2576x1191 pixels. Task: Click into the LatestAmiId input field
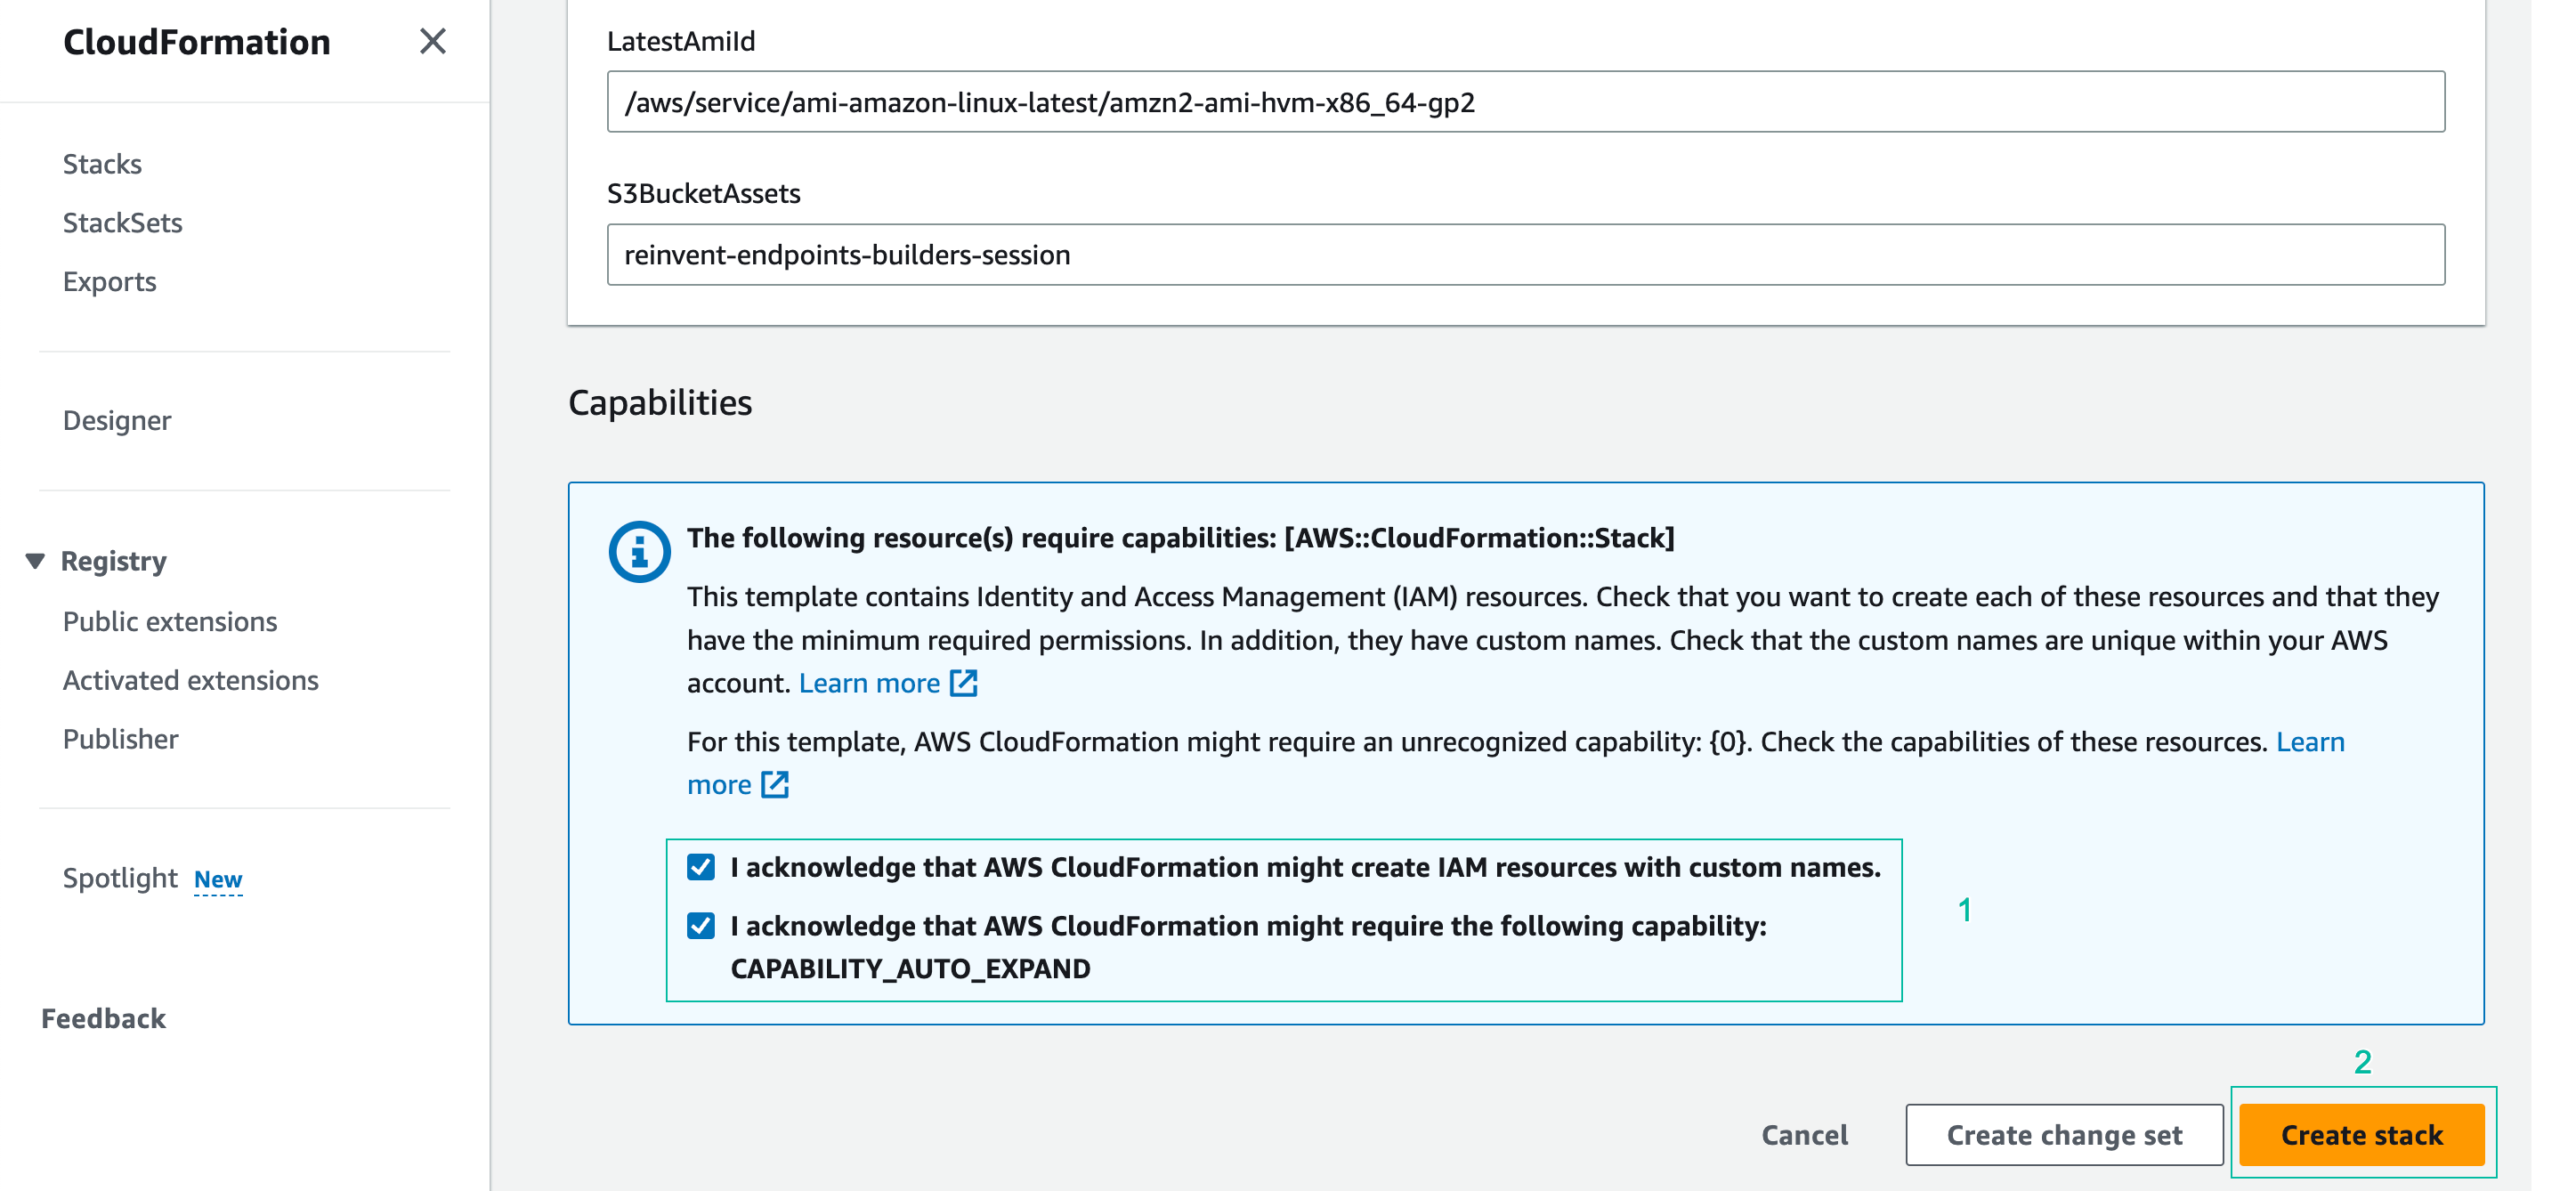click(x=1525, y=102)
